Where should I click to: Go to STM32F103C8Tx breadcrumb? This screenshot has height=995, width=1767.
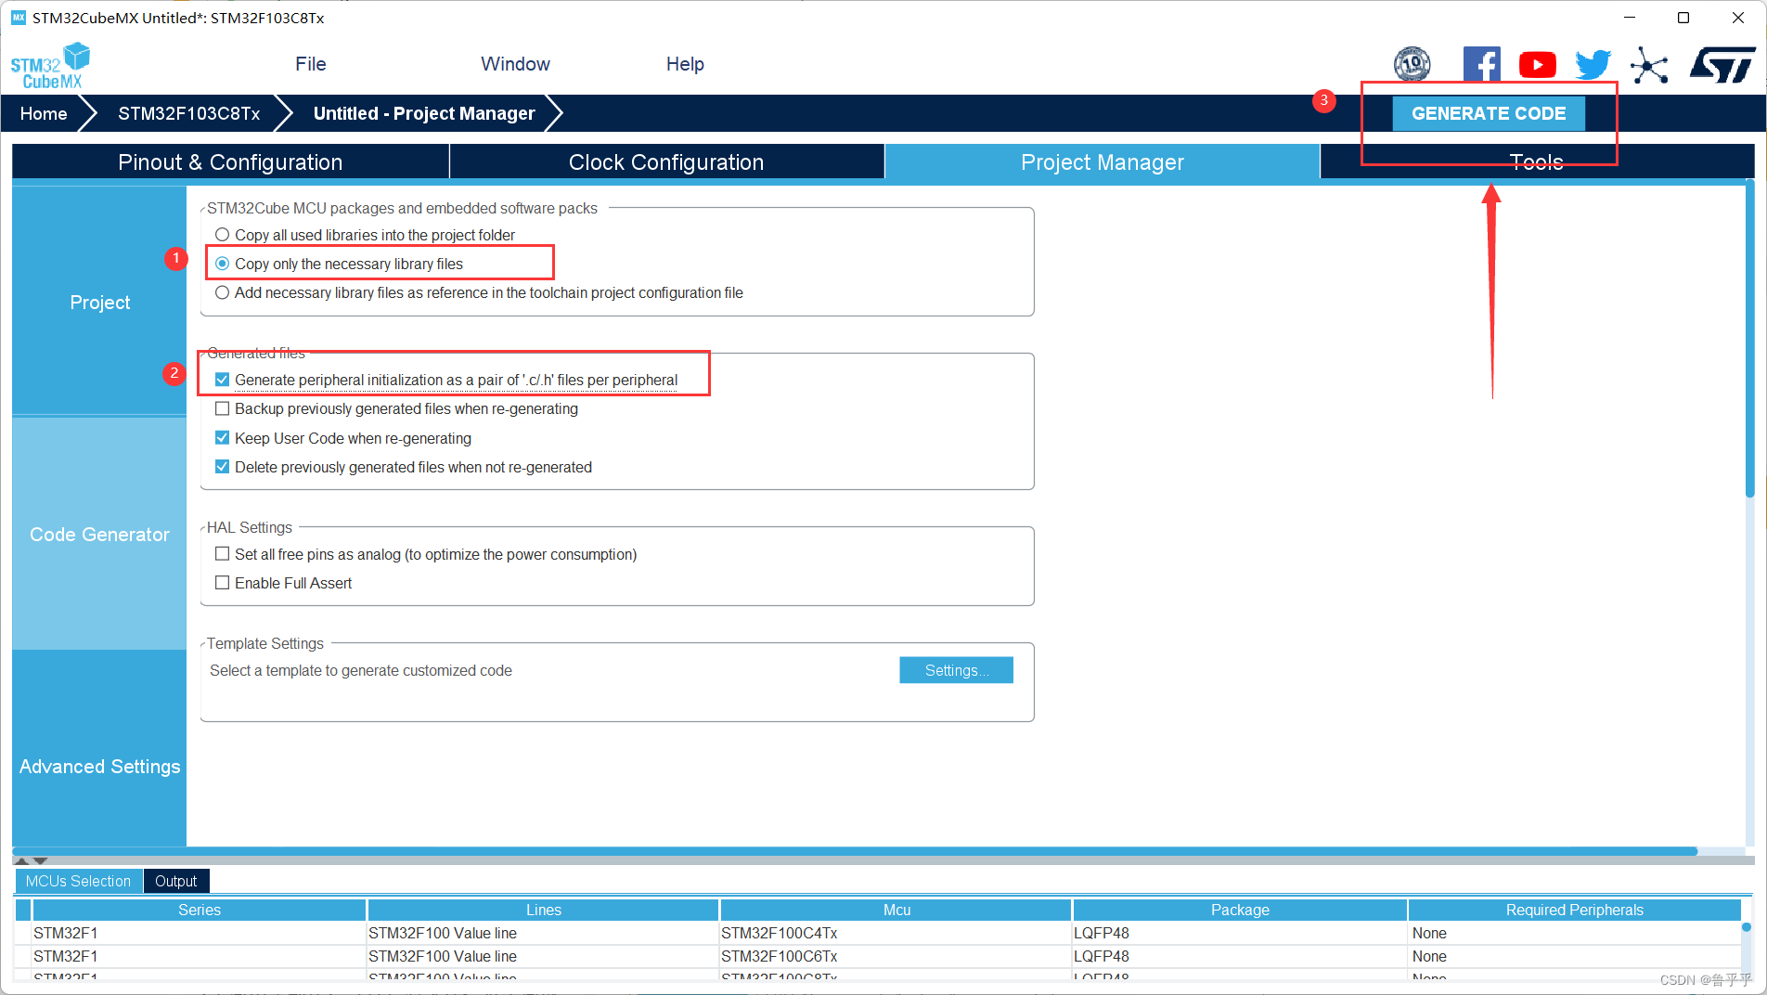(188, 113)
